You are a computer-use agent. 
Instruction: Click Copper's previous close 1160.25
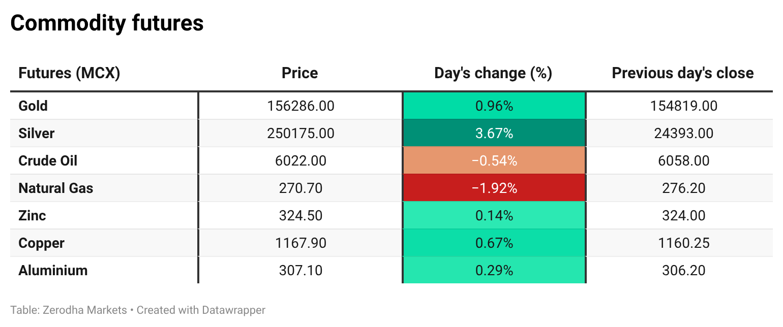coord(683,243)
